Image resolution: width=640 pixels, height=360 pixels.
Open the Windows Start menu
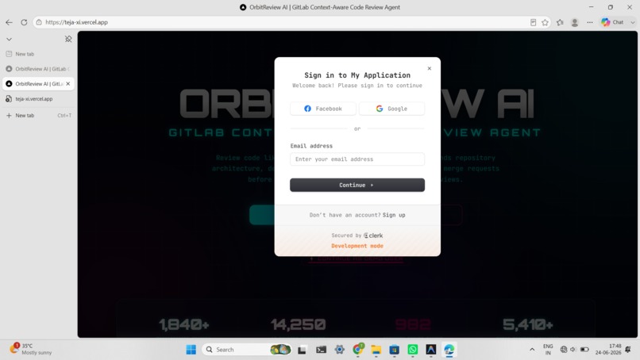point(191,350)
